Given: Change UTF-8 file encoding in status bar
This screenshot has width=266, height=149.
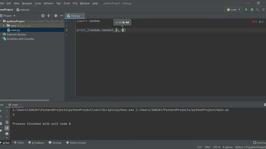Looking at the screenshot, I should point(217,147).
